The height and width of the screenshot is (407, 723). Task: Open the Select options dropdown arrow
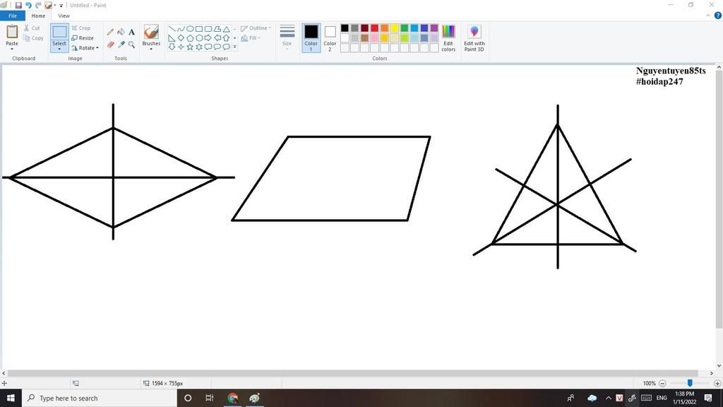(59, 49)
